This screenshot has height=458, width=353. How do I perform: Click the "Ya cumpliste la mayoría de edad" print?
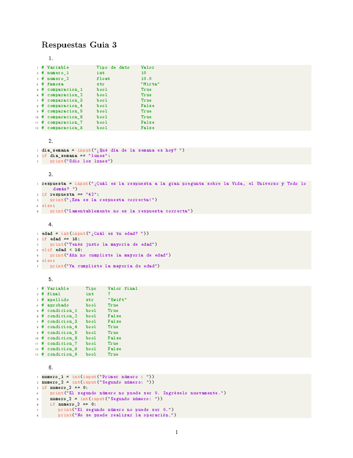click(x=105, y=266)
